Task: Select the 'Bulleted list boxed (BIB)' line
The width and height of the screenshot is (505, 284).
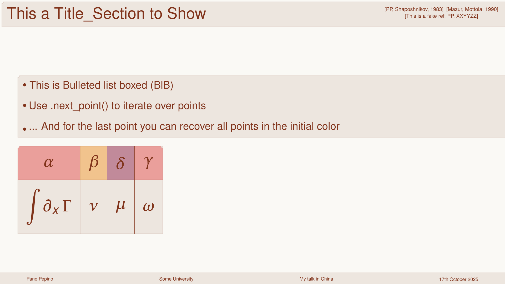Action: tap(101, 85)
